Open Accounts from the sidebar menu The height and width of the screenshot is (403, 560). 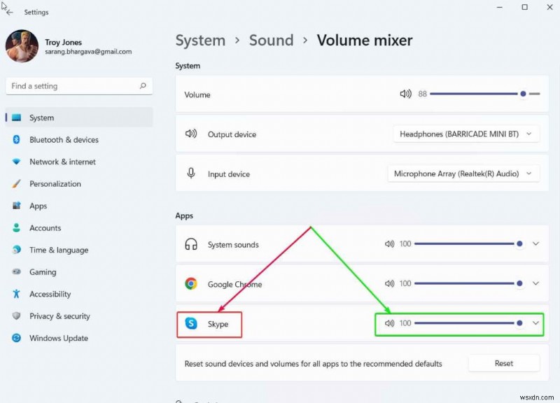click(x=17, y=228)
